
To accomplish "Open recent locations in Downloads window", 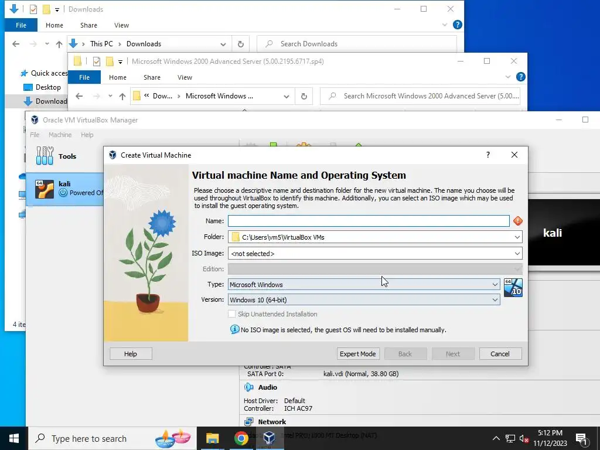I will [x=47, y=44].
